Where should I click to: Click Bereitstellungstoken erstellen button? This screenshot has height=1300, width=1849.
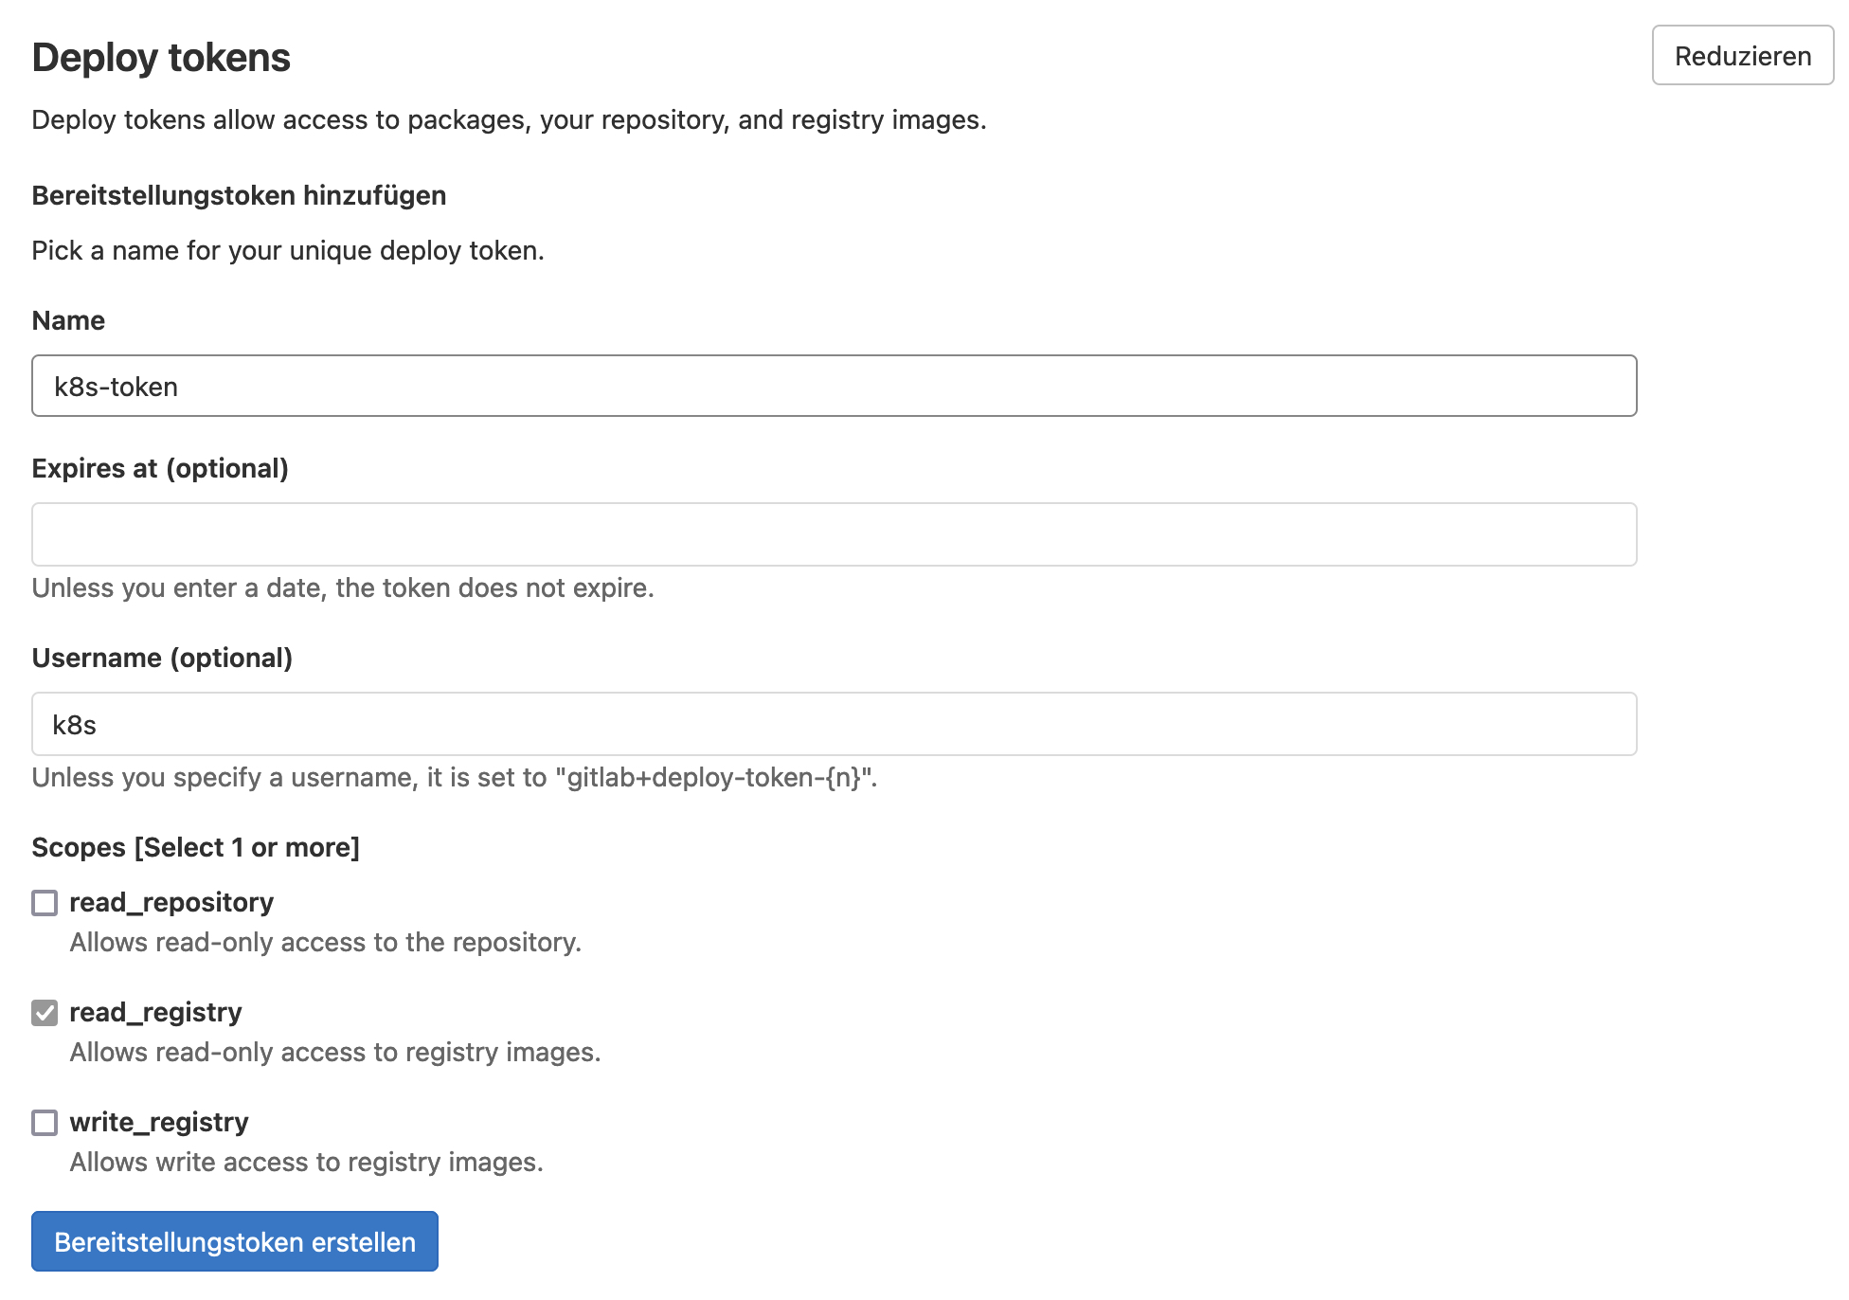coord(235,1241)
